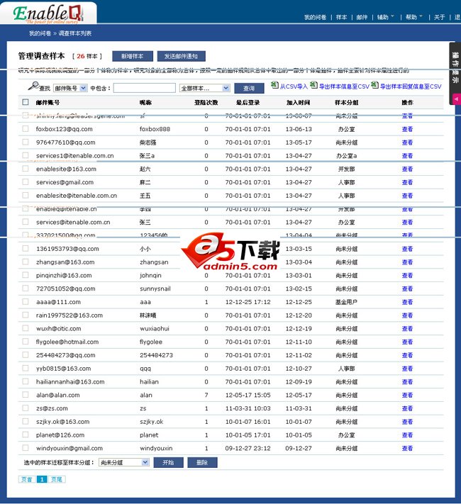Click 查看 for rain1997522@163.com
The height and width of the screenshot is (504, 461).
click(407, 315)
